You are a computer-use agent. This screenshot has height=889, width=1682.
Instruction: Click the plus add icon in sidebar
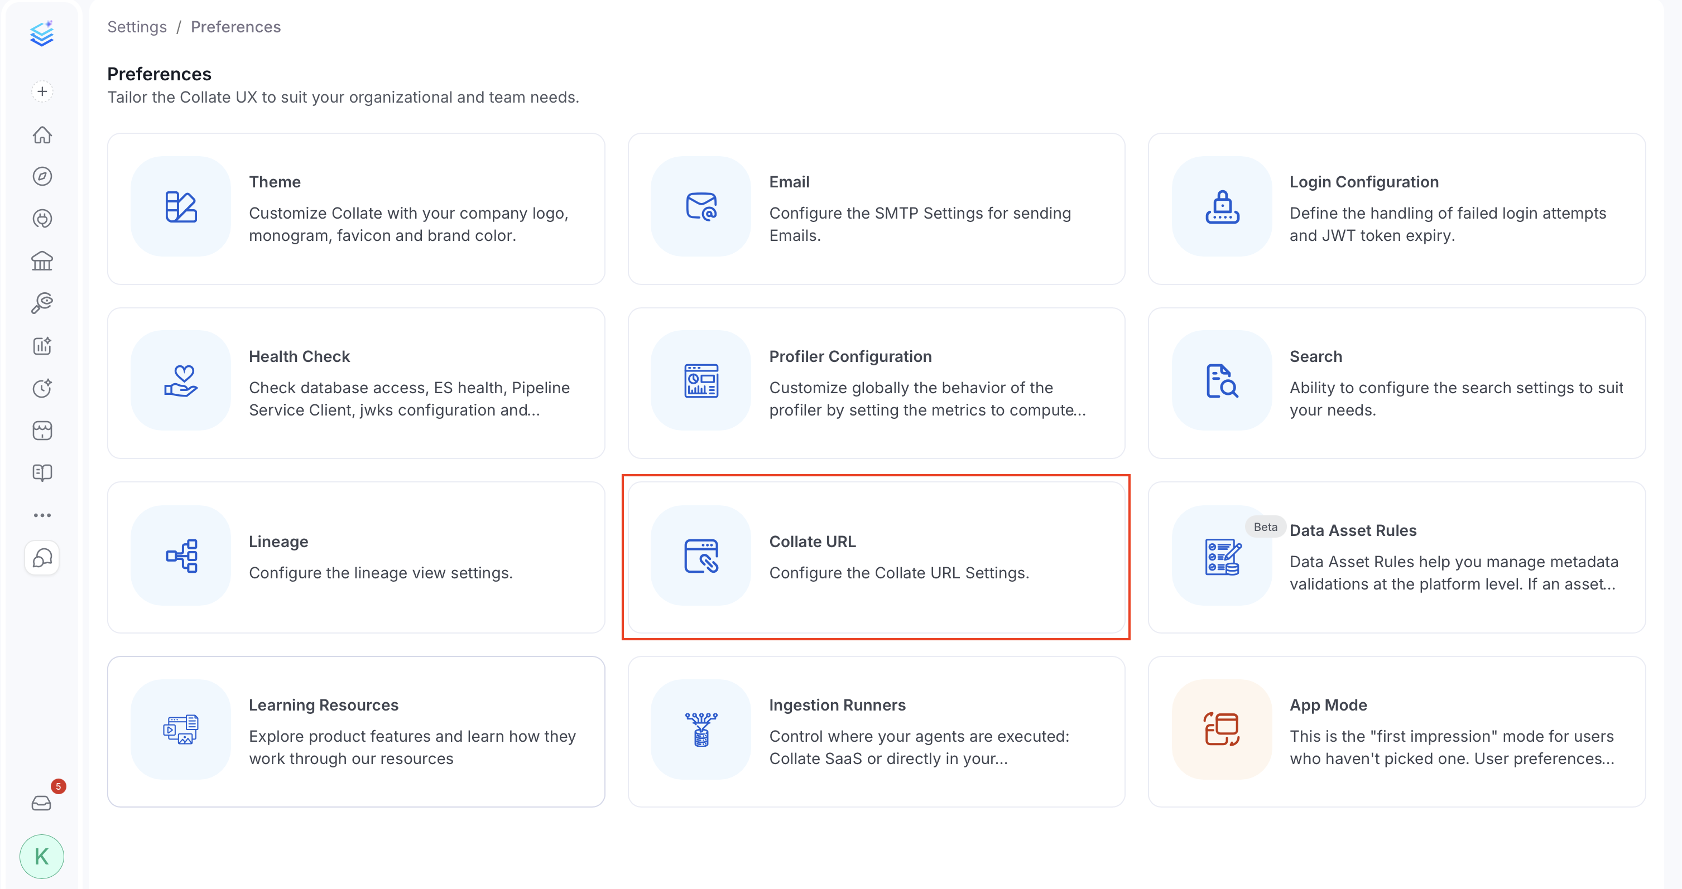(x=42, y=91)
